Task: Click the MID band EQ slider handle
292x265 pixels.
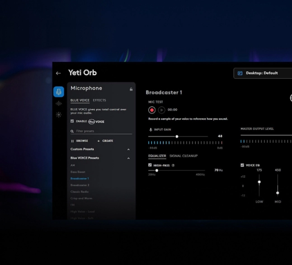Action: pyautogui.click(x=278, y=193)
